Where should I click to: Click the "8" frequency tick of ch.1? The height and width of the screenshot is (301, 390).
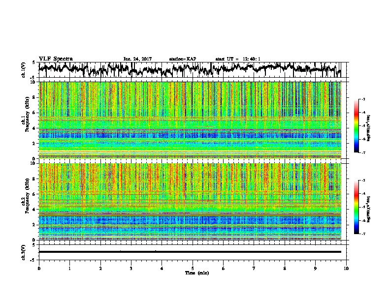pyautogui.click(x=34, y=97)
